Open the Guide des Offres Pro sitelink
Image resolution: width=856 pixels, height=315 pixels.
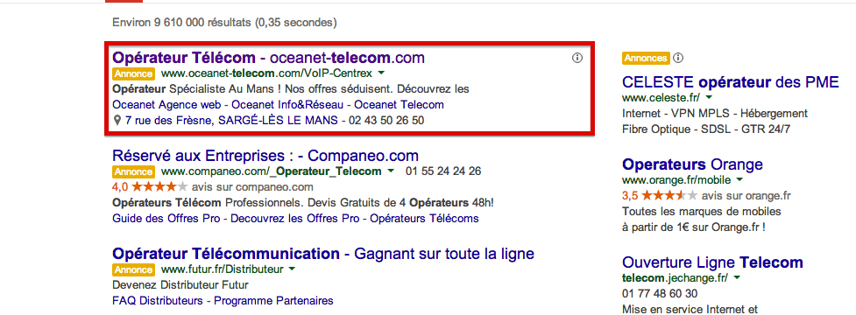click(x=166, y=219)
